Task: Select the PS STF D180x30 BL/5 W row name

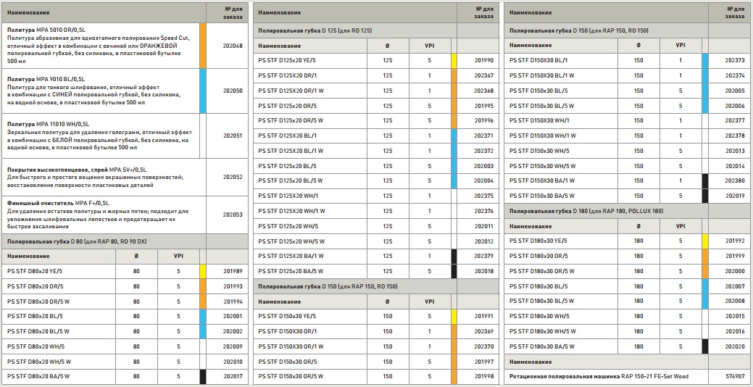Action: tap(541, 301)
